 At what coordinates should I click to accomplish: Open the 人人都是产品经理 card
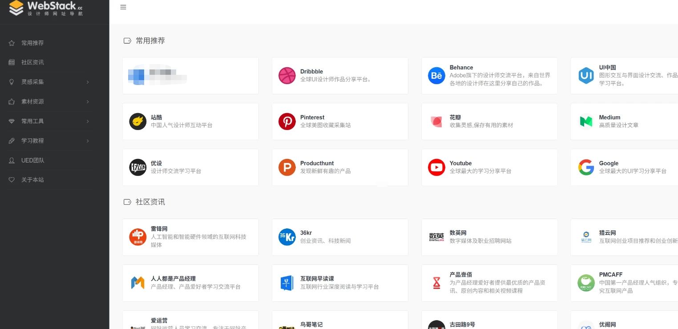point(190,283)
